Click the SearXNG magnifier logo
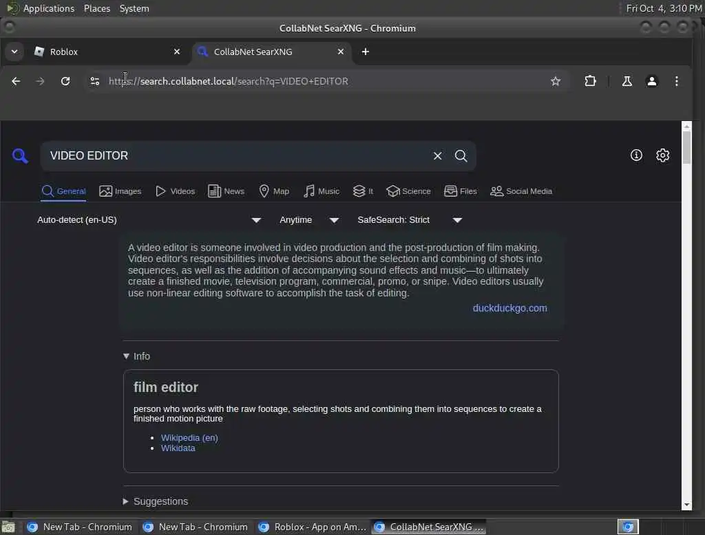Image resolution: width=705 pixels, height=535 pixels. coord(20,156)
